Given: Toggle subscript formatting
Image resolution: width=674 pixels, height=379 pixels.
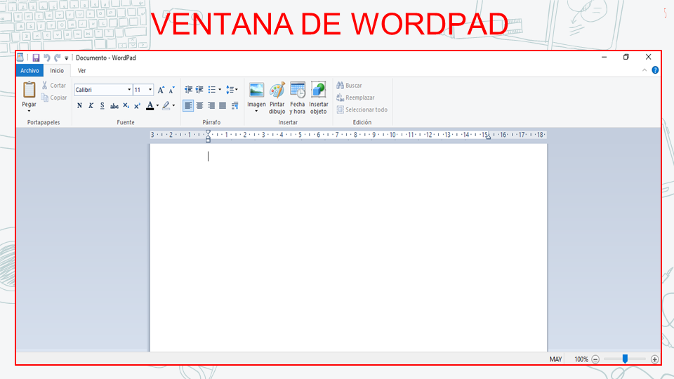Looking at the screenshot, I should (x=126, y=106).
